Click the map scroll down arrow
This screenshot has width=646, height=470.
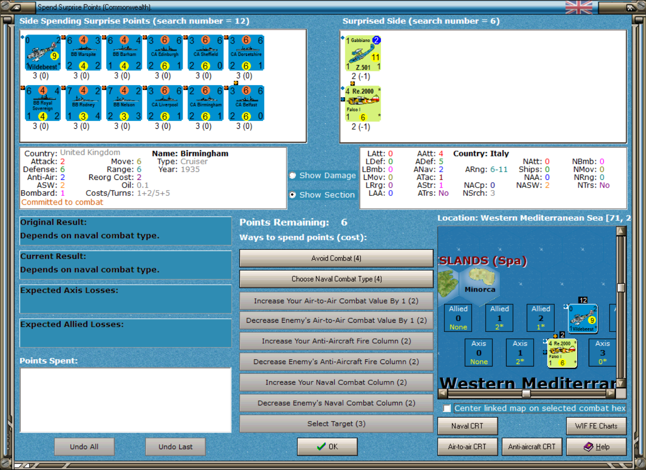pyautogui.click(x=621, y=383)
